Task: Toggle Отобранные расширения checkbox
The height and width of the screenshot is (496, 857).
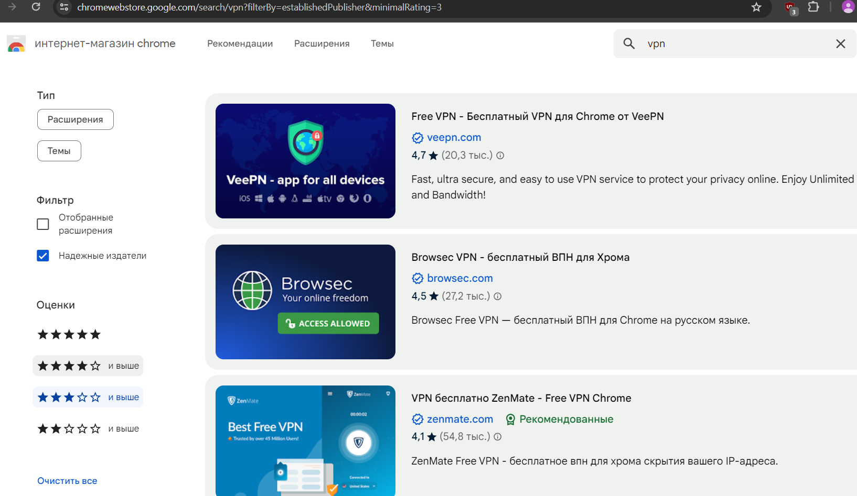Action: (x=43, y=224)
